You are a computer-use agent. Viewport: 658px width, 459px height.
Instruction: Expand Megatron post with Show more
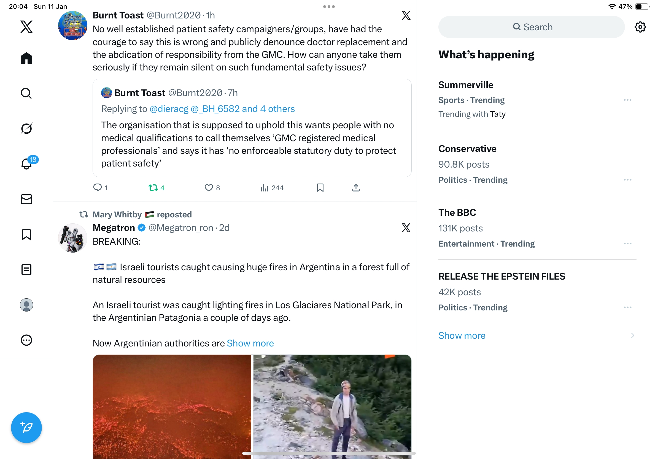point(250,343)
